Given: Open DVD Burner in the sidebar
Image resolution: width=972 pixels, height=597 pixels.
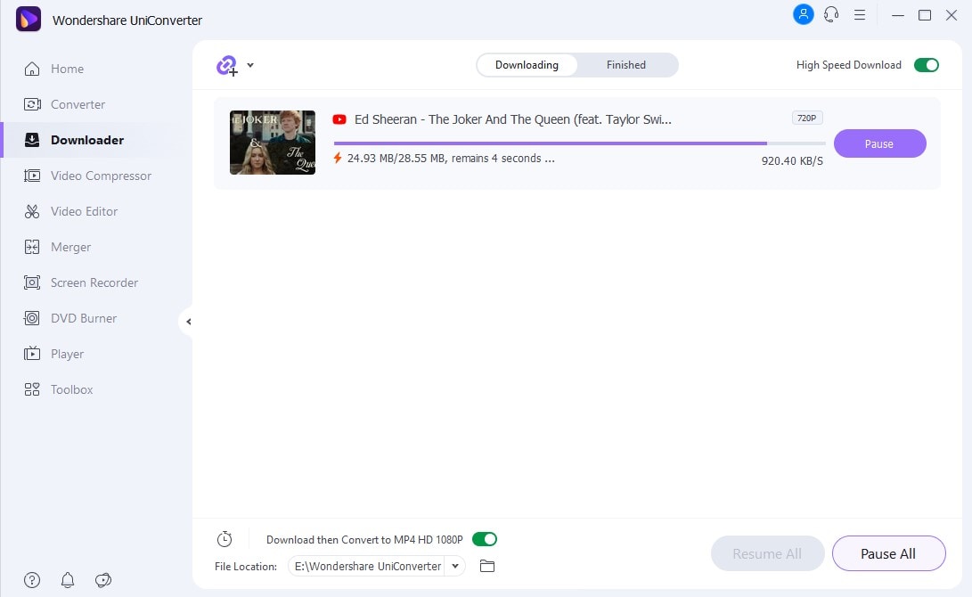Looking at the screenshot, I should click(70, 319).
